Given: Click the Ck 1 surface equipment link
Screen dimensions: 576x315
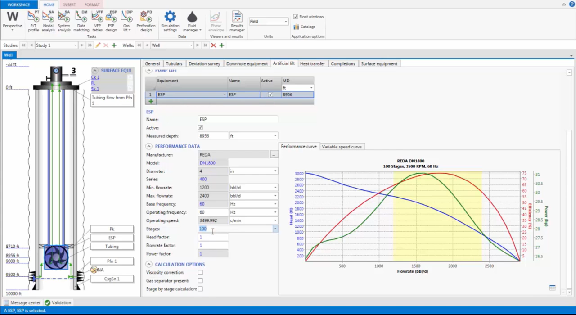Looking at the screenshot, I should [95, 78].
